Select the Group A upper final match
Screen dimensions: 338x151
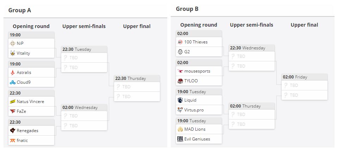pos(137,88)
